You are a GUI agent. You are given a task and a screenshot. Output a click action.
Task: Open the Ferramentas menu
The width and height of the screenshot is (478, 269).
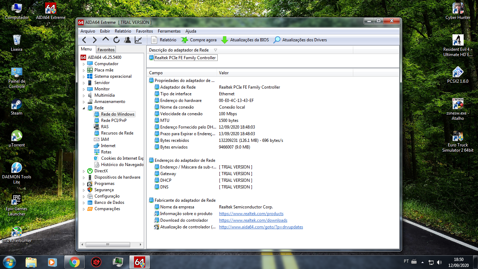(169, 31)
